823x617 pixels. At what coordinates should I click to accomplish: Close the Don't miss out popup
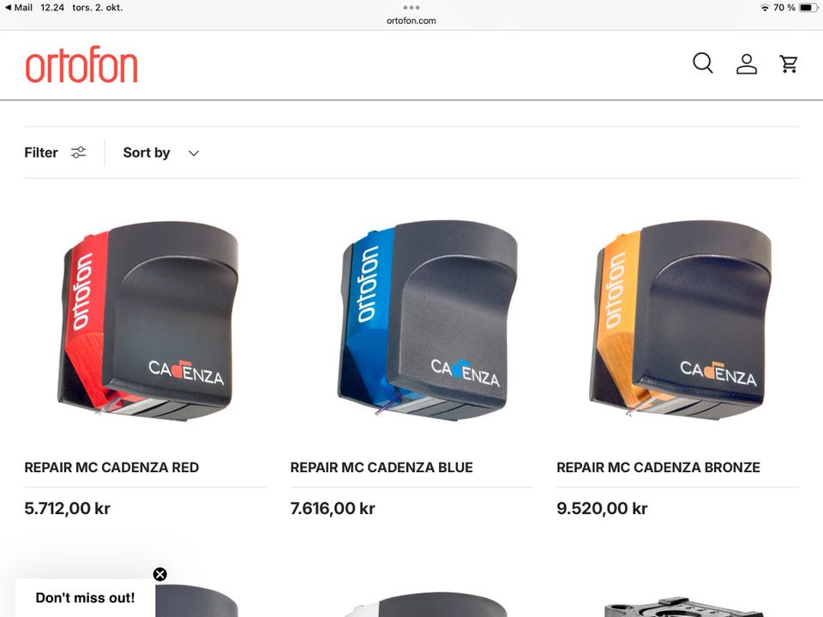[x=160, y=574]
